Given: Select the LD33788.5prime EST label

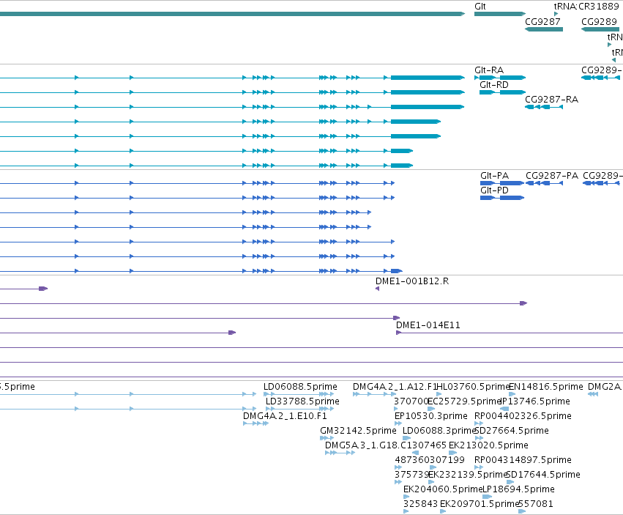Looking at the screenshot, I should 302,401.
